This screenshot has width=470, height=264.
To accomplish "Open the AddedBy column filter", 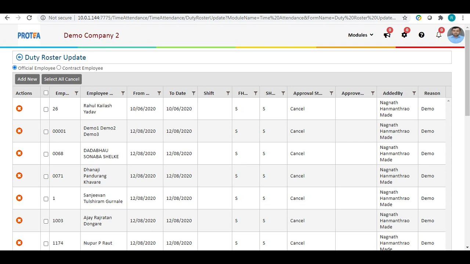I will 414,93.
